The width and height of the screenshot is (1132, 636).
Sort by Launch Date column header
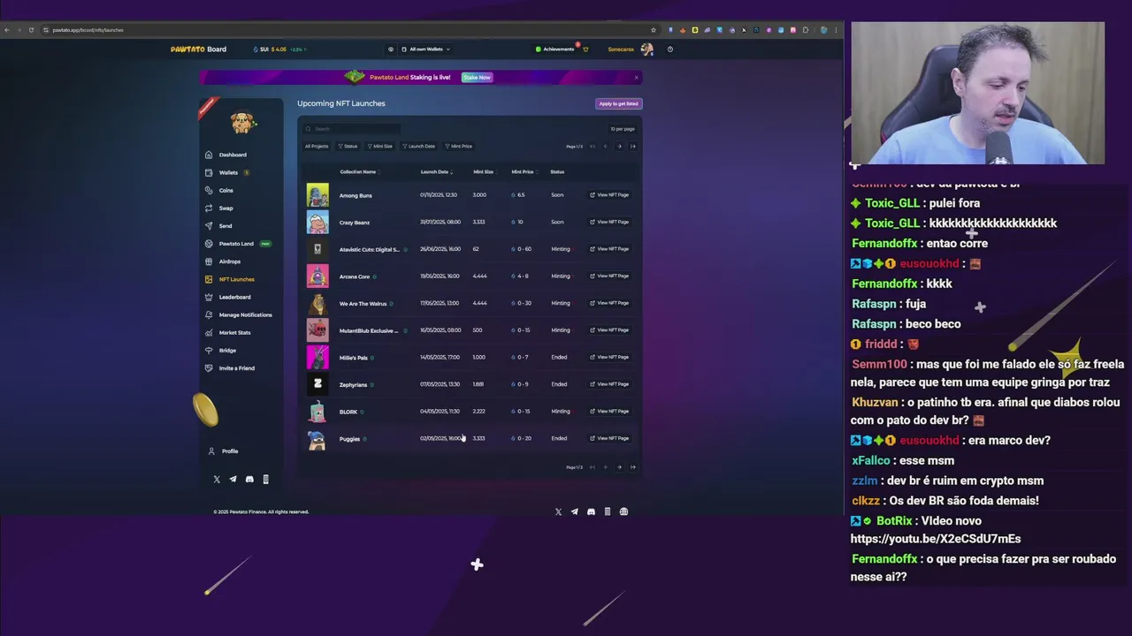(x=436, y=172)
